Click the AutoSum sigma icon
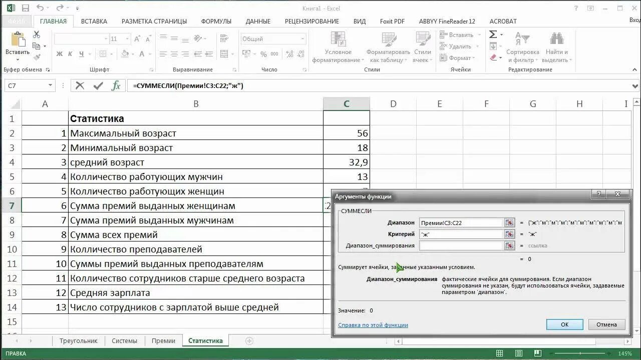 493,34
